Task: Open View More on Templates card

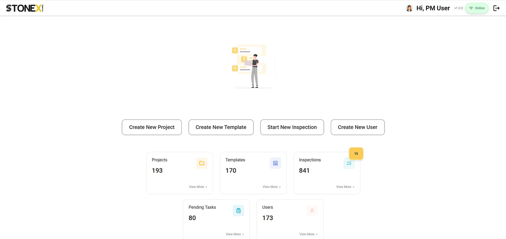Action: 272,187
